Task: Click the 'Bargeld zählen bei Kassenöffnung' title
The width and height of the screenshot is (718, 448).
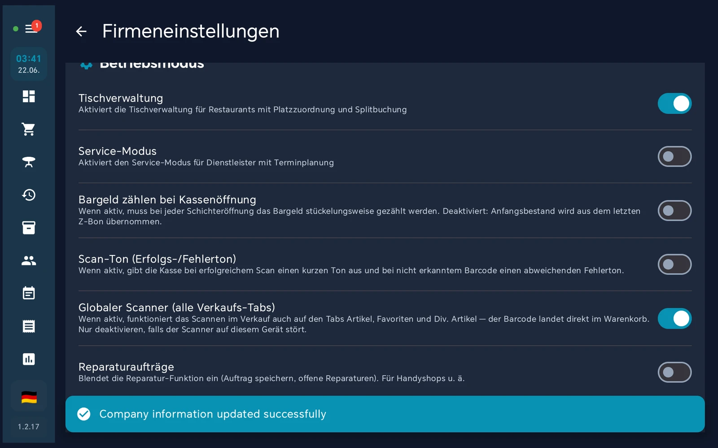Action: tap(167, 200)
